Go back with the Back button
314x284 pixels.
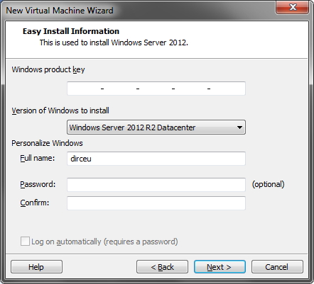162,267
